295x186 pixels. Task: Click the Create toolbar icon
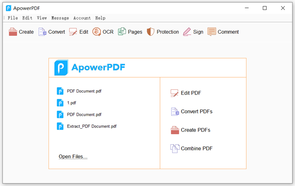[x=13, y=32]
